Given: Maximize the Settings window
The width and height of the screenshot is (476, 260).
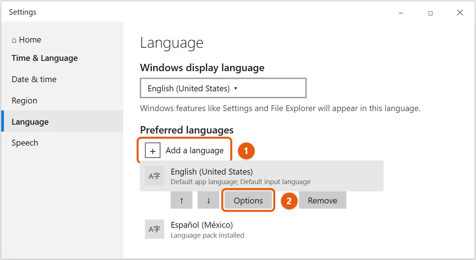Looking at the screenshot, I should pos(431,13).
